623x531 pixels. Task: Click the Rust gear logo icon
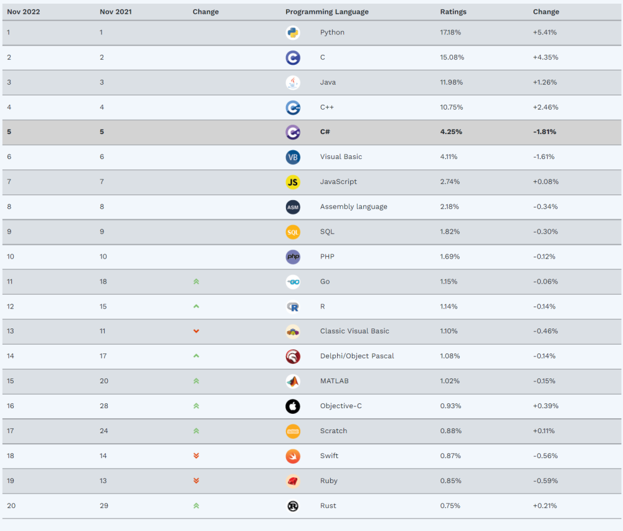(x=292, y=506)
